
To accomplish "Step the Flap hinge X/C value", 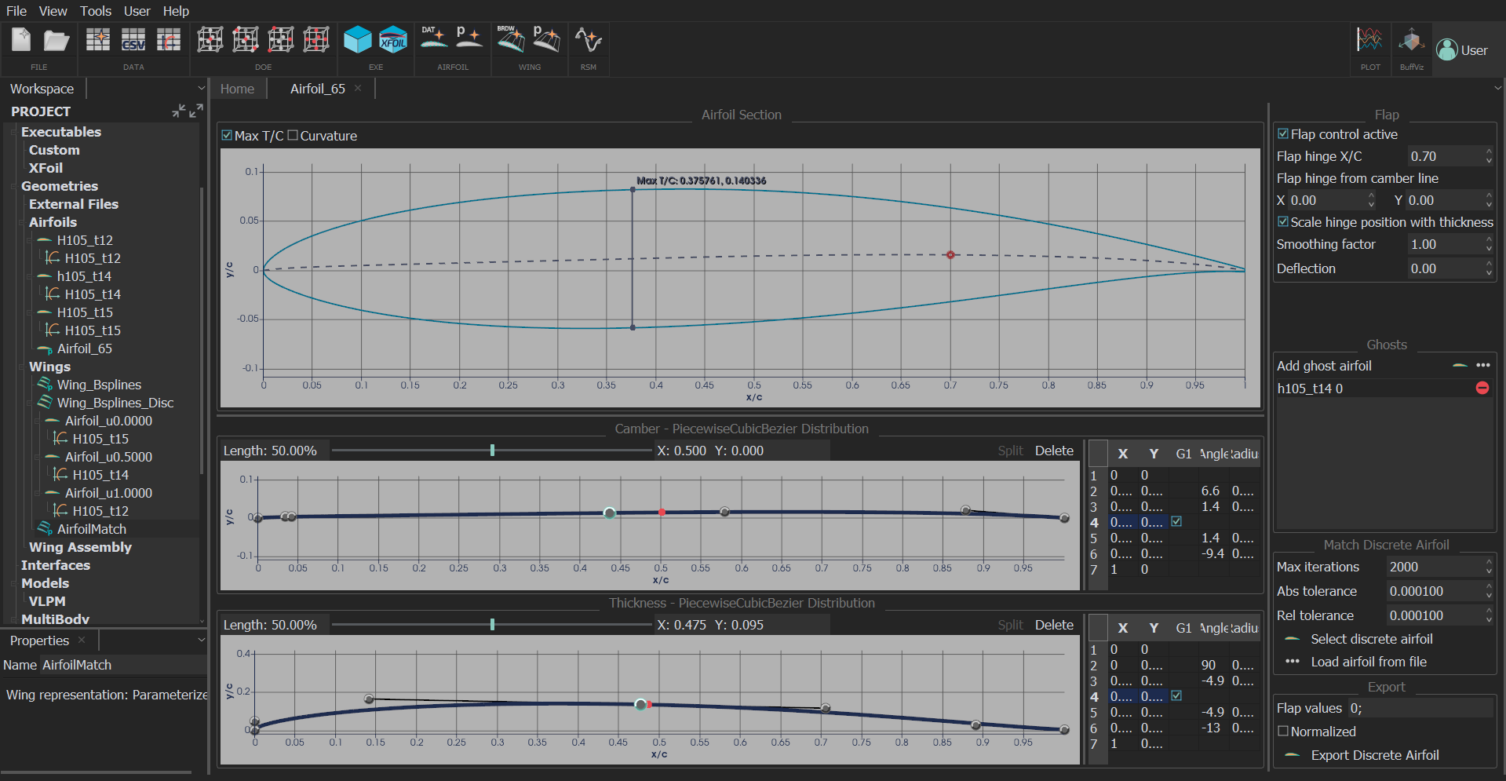I will click(x=1489, y=156).
